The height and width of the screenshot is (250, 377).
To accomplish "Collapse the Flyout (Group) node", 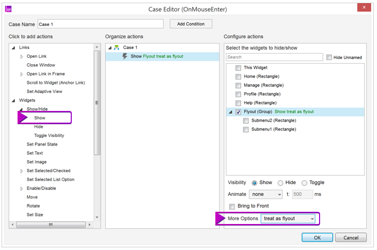I will pos(231,112).
